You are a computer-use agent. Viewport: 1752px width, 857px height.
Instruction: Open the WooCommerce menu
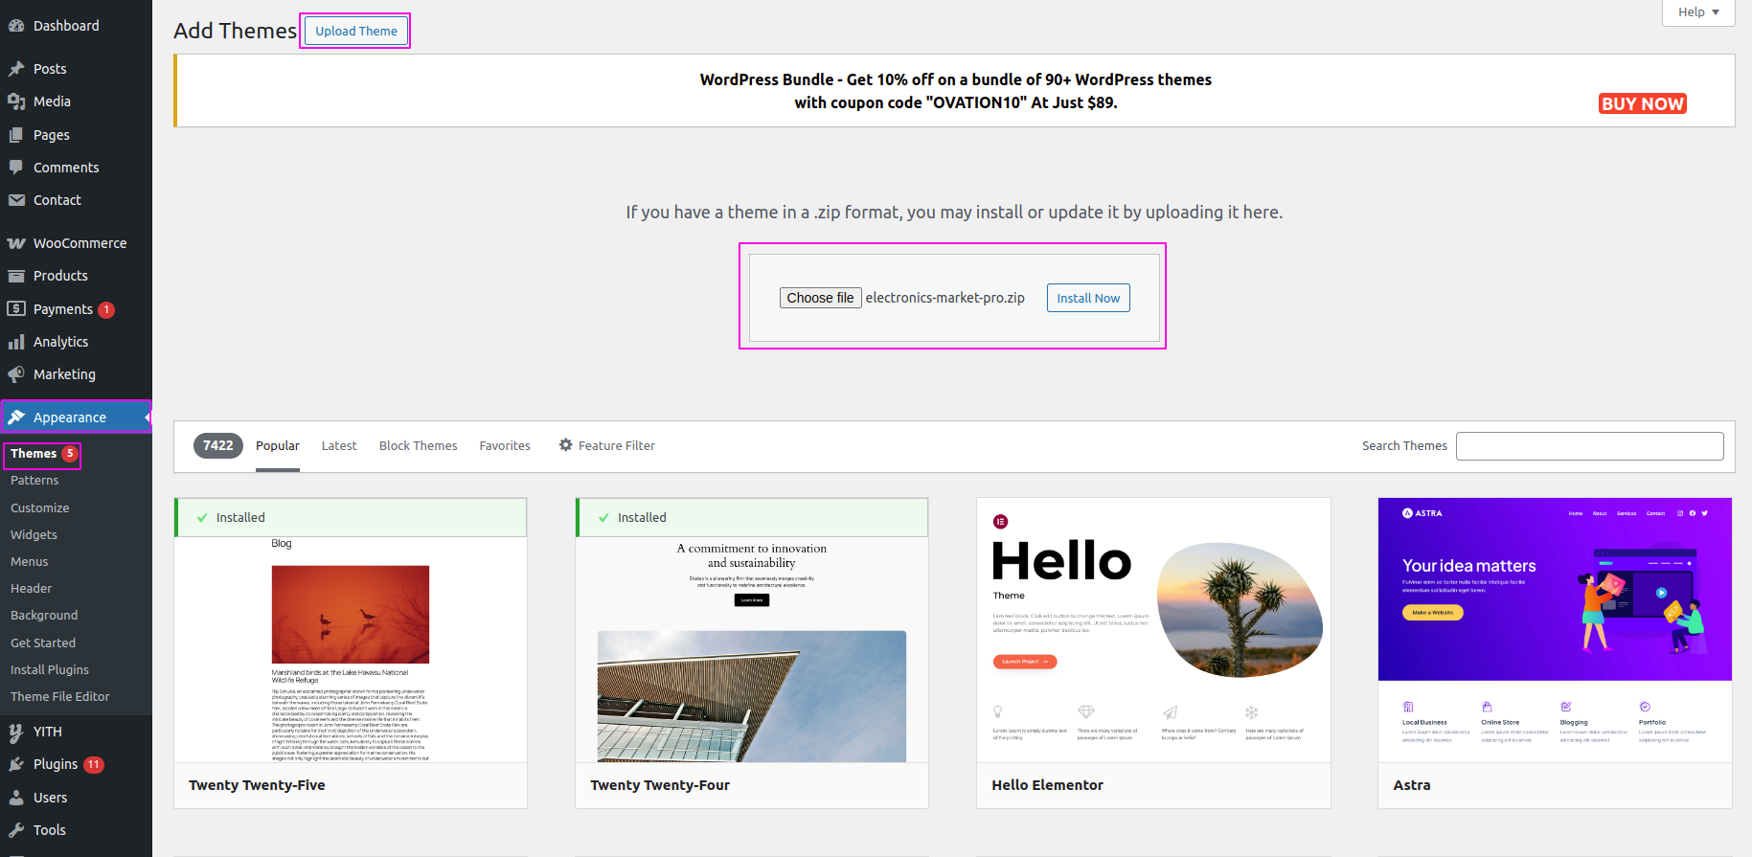tap(76, 243)
